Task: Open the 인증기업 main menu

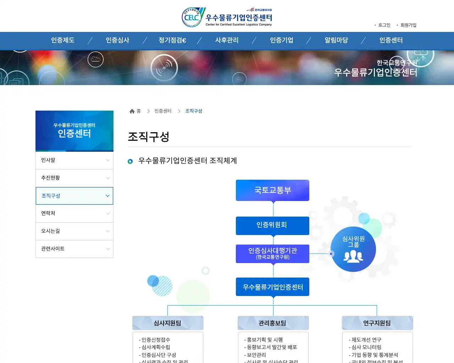Action: pos(282,40)
